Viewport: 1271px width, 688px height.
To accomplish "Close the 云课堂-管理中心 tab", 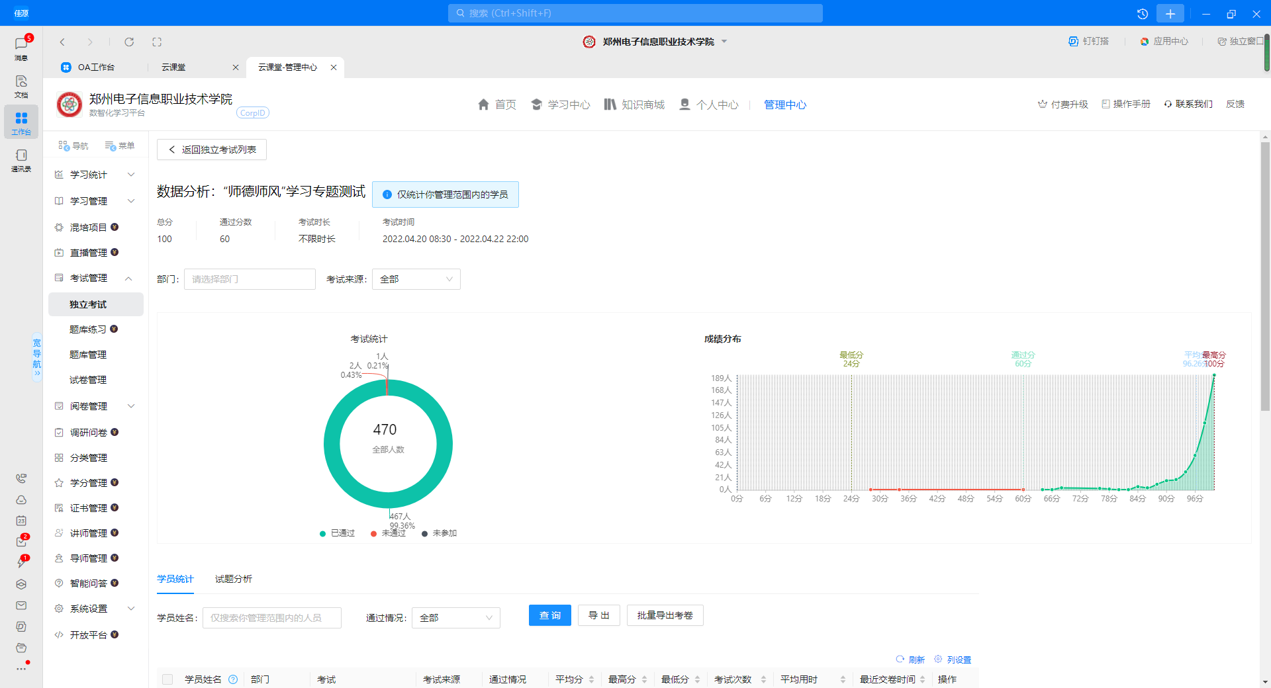I will coord(334,67).
